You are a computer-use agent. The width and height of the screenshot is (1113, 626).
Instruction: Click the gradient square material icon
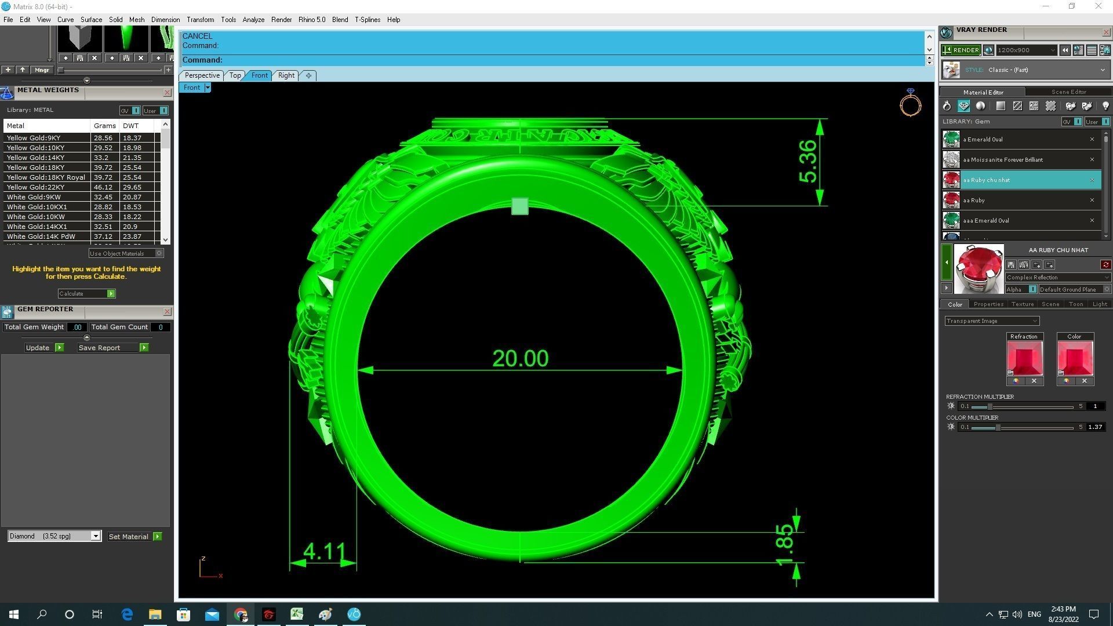click(1000, 106)
